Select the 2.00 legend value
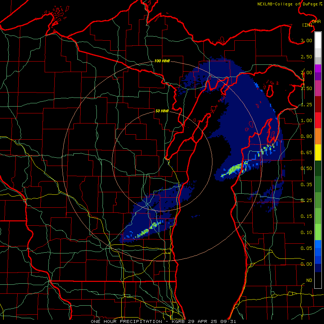 (x=306, y=72)
